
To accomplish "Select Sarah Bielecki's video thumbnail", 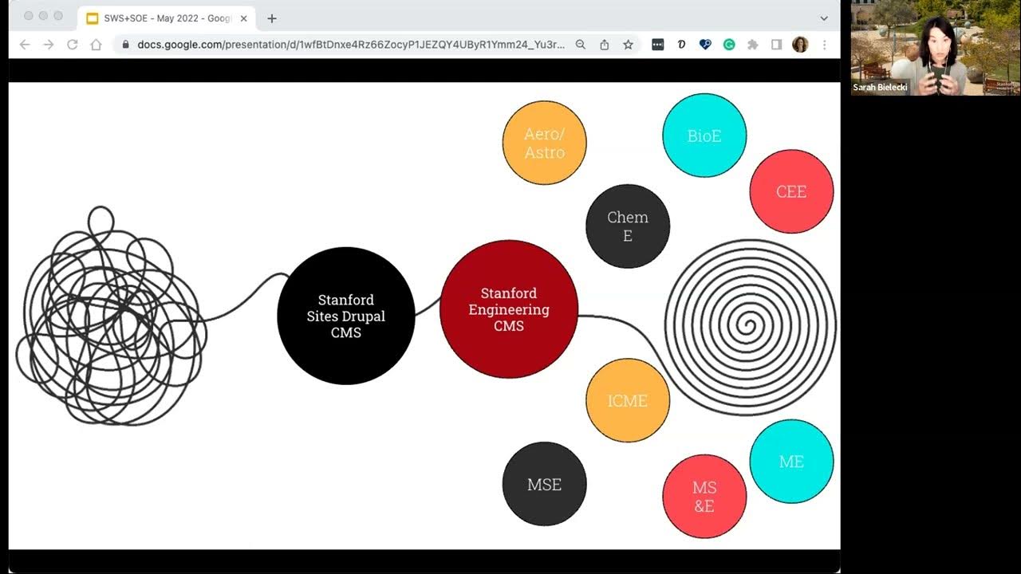I will click(936, 48).
